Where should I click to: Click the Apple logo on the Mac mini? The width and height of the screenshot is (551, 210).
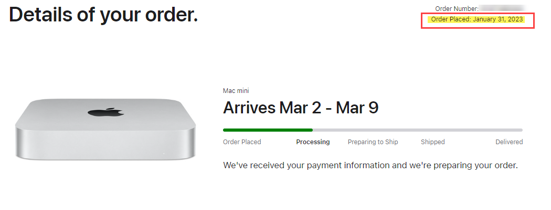click(106, 112)
